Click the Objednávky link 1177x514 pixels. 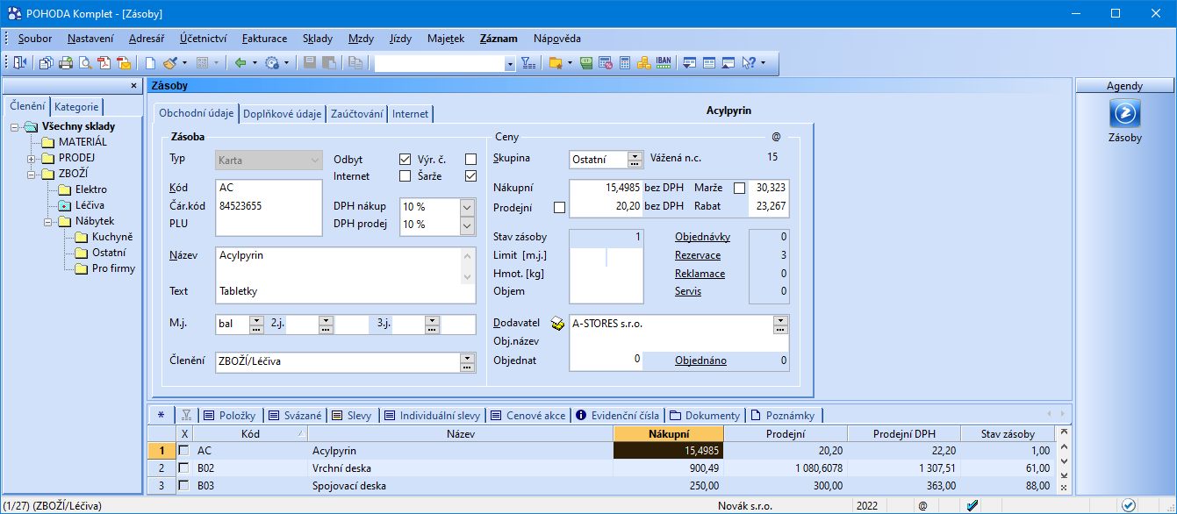[x=702, y=237]
